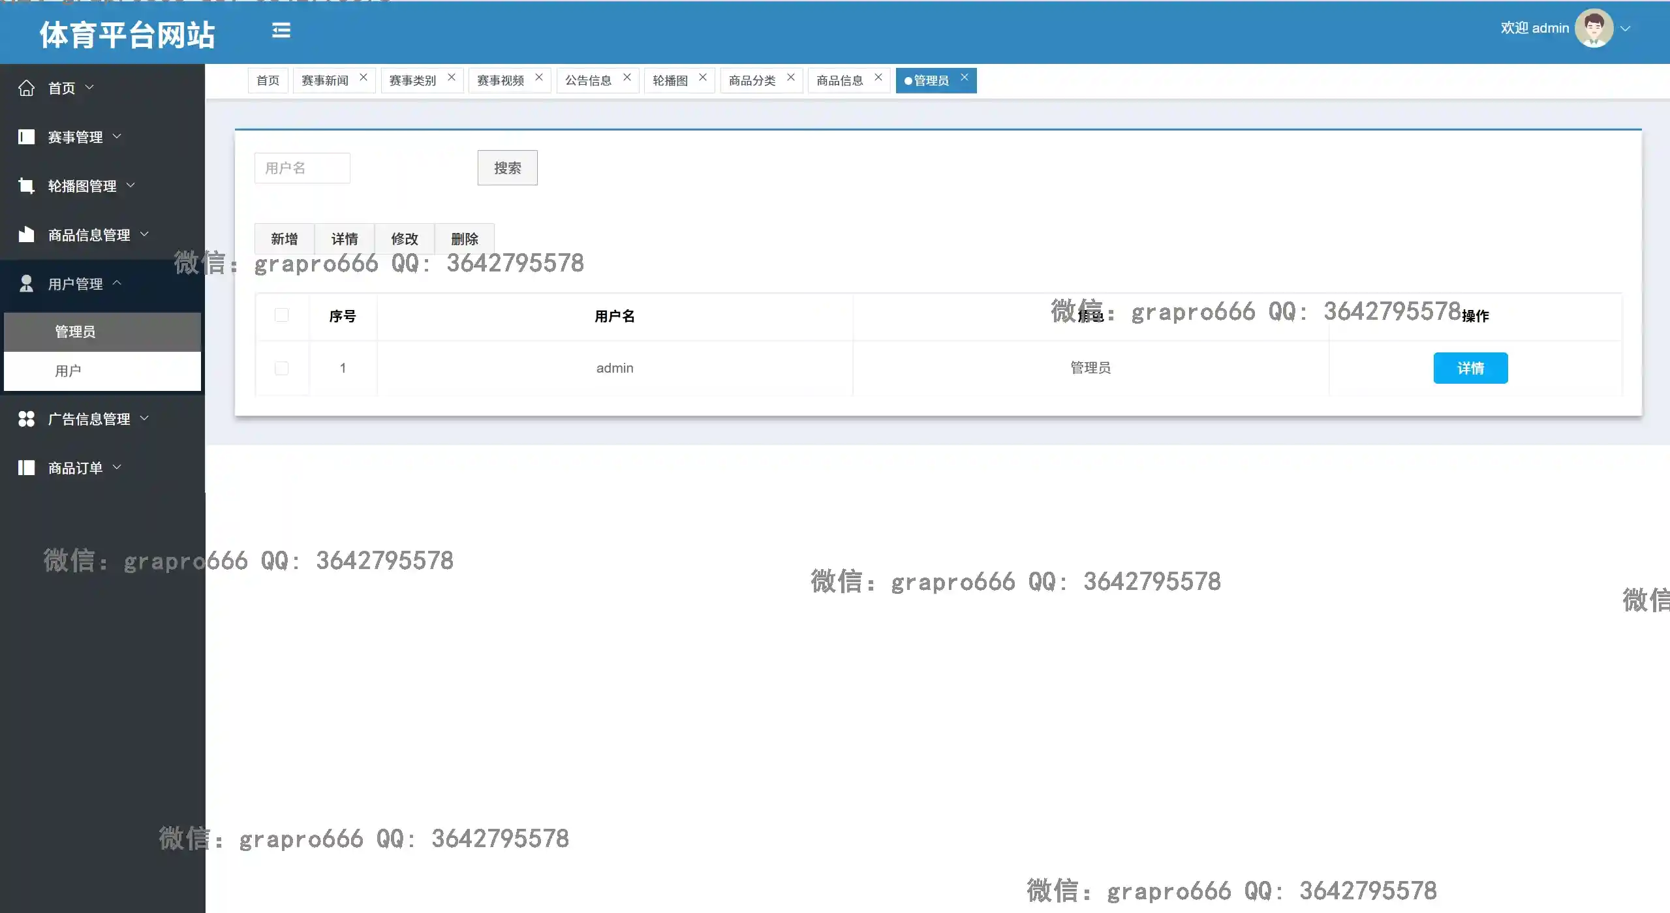Close the 赛事新闻 tab

363,78
